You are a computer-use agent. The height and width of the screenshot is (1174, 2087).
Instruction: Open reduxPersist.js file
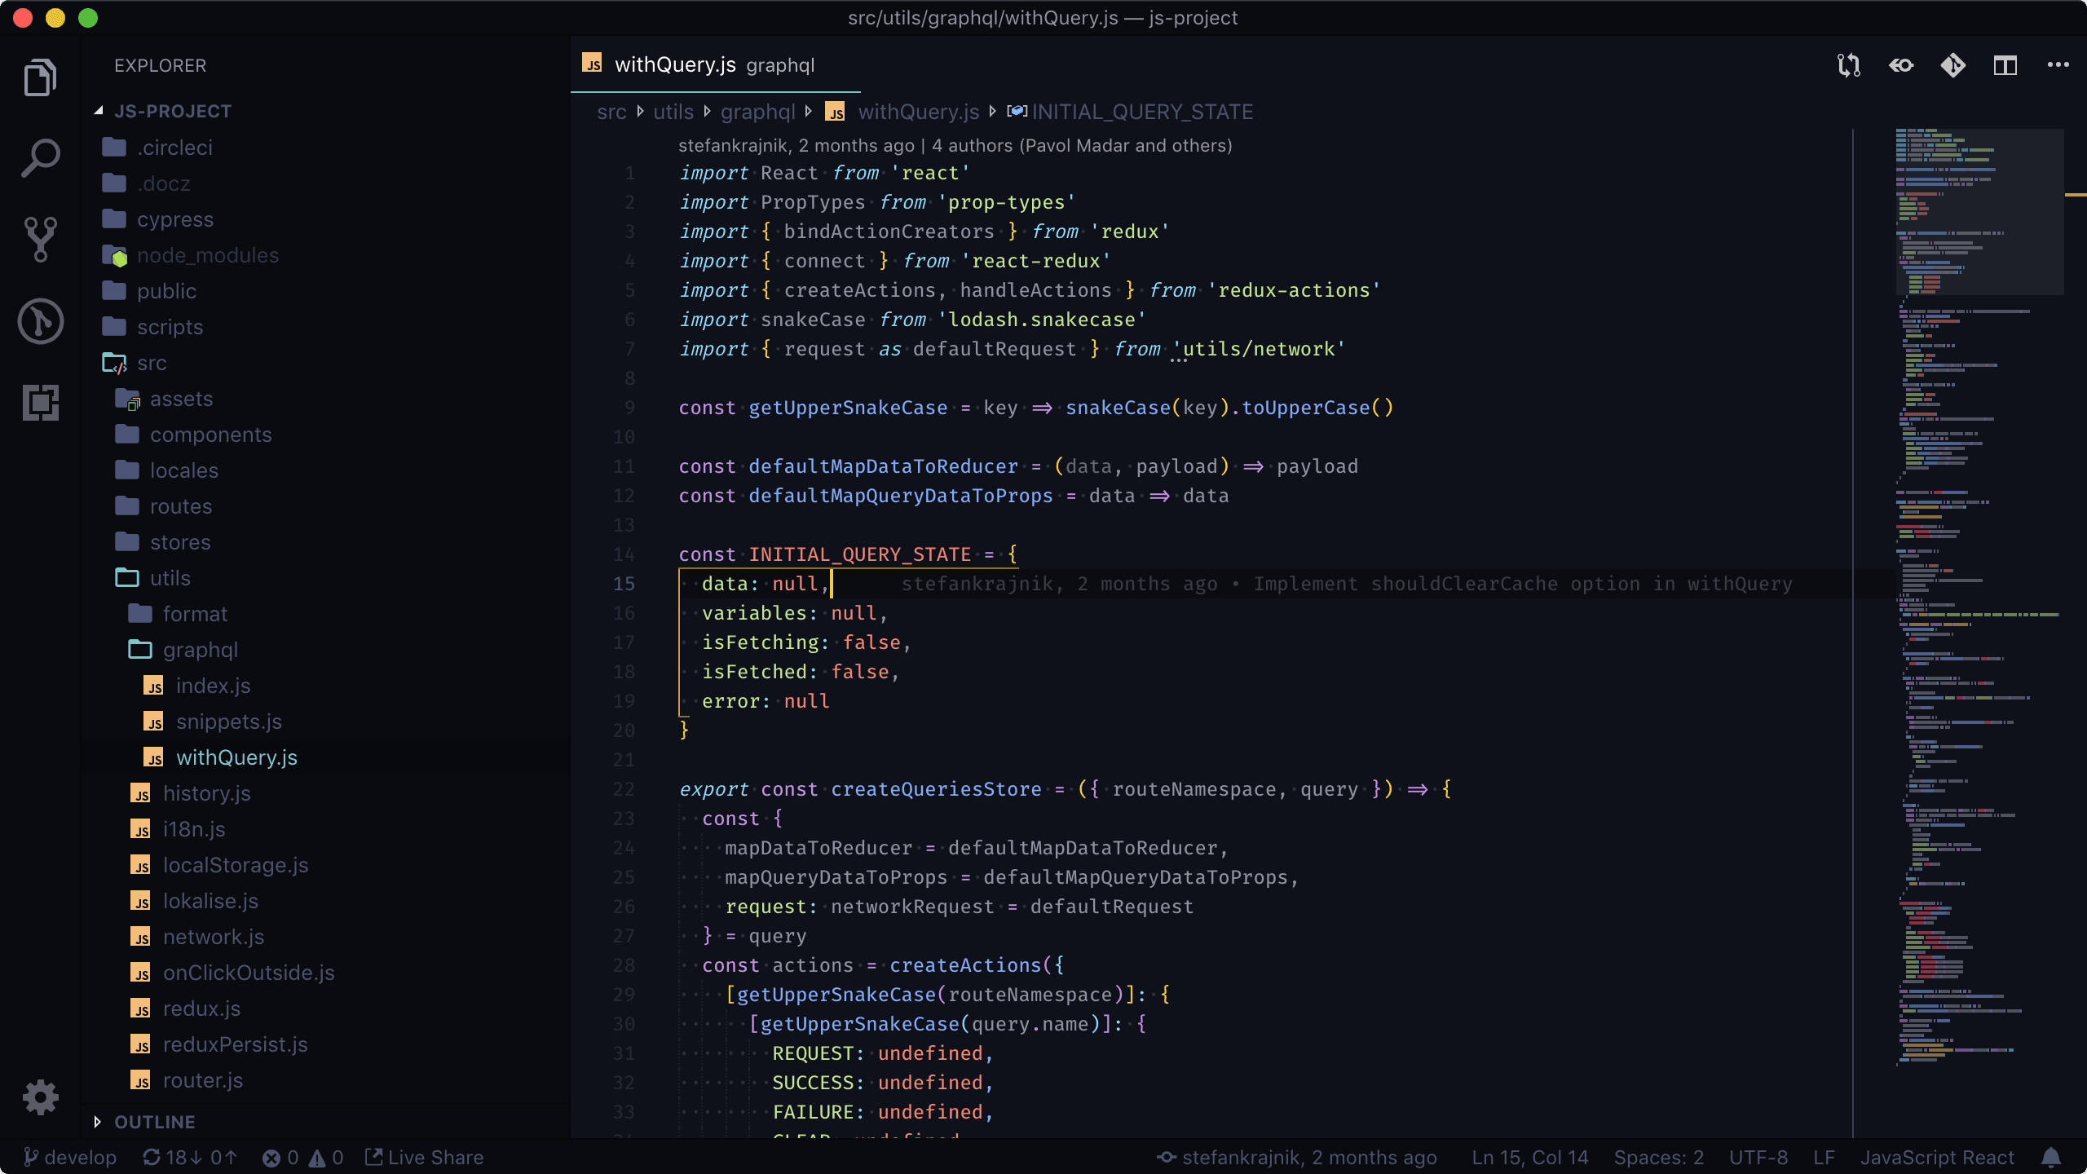pos(326,1044)
